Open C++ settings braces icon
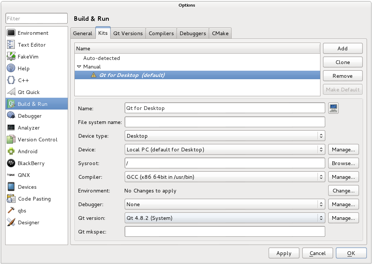Image resolution: width=373 pixels, height=265 pixels. 11,80
